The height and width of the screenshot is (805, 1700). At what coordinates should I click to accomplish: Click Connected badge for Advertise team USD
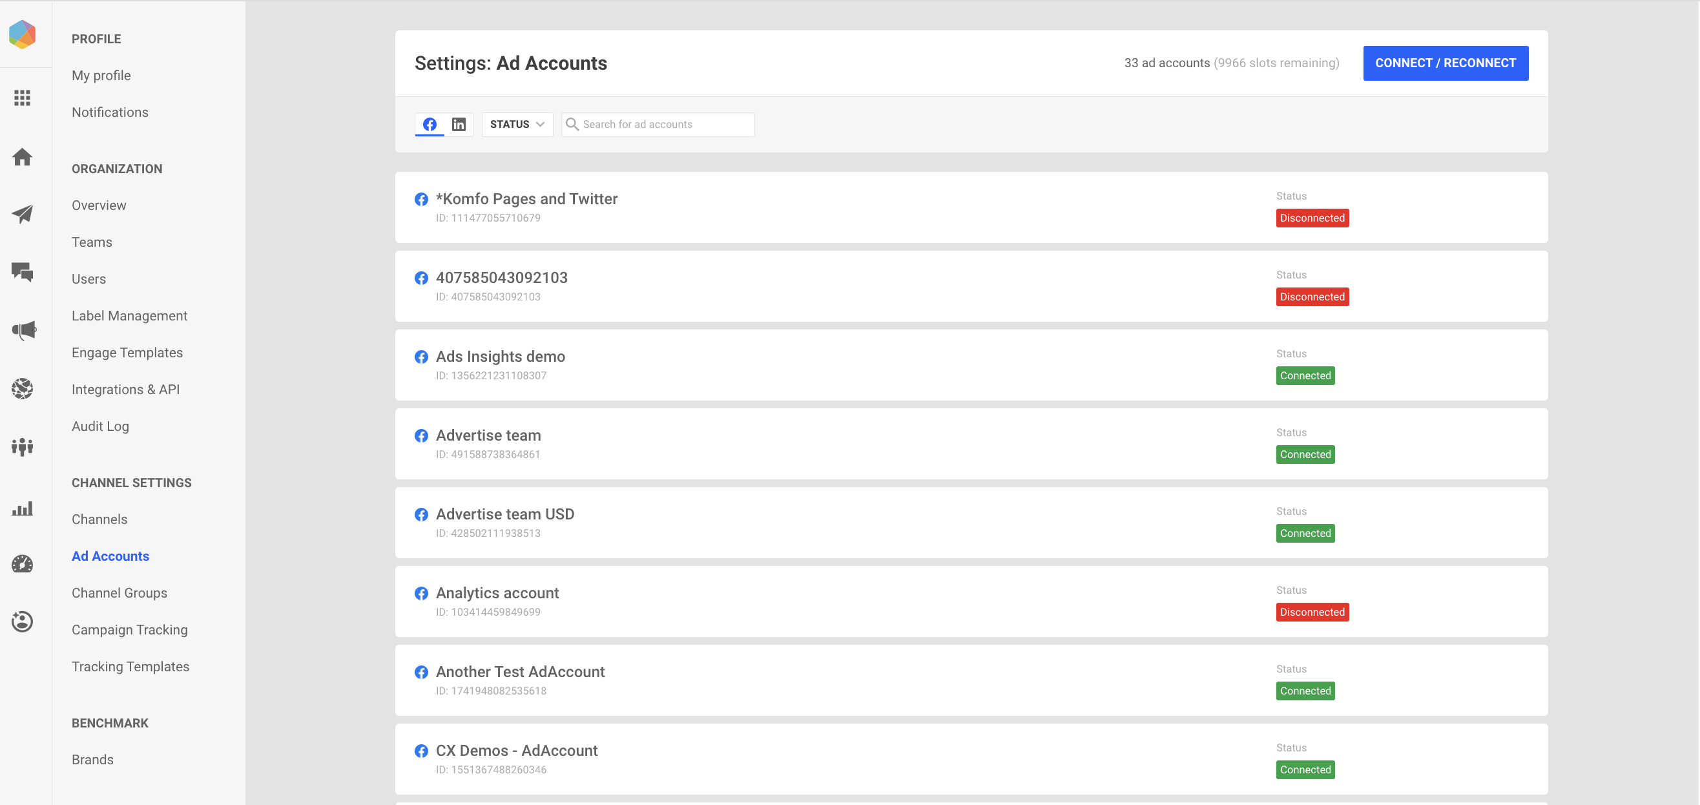coord(1305,533)
